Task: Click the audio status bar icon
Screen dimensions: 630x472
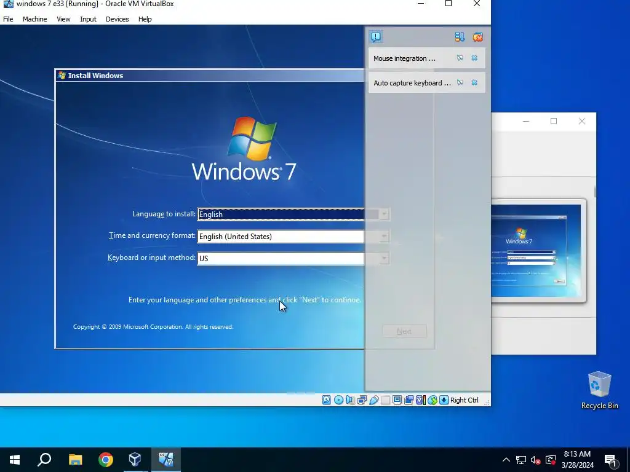Action: (350, 399)
